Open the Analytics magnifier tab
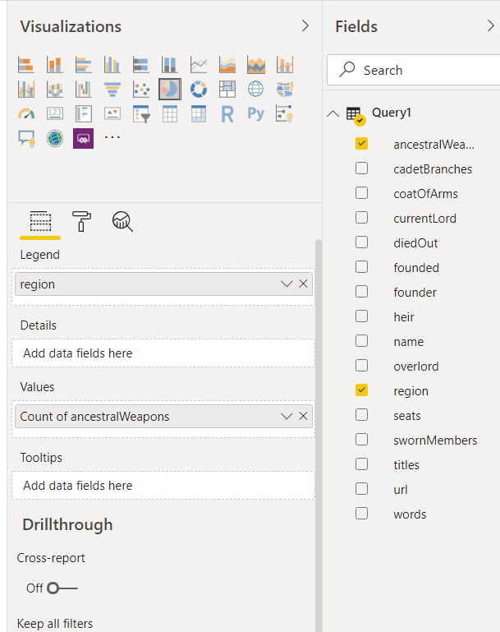The image size is (500, 632). coord(123,220)
